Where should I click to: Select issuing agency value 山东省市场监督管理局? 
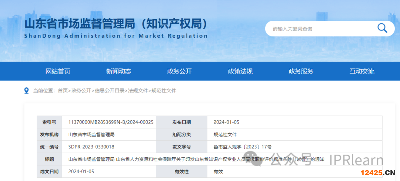tap(91, 134)
